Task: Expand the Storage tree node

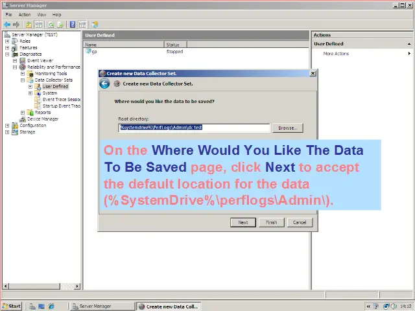Action: coord(7,132)
